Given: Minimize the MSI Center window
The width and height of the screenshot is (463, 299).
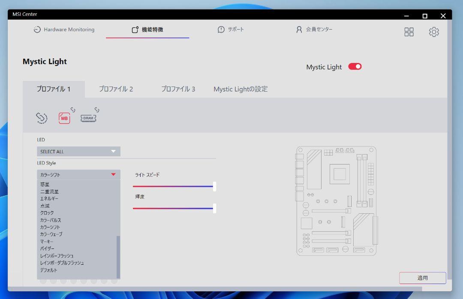Looking at the screenshot, I should click(406, 16).
